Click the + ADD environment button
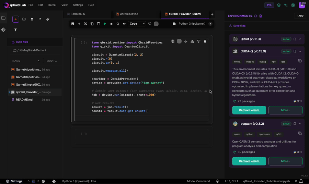The image size is (309, 184). 300,16
